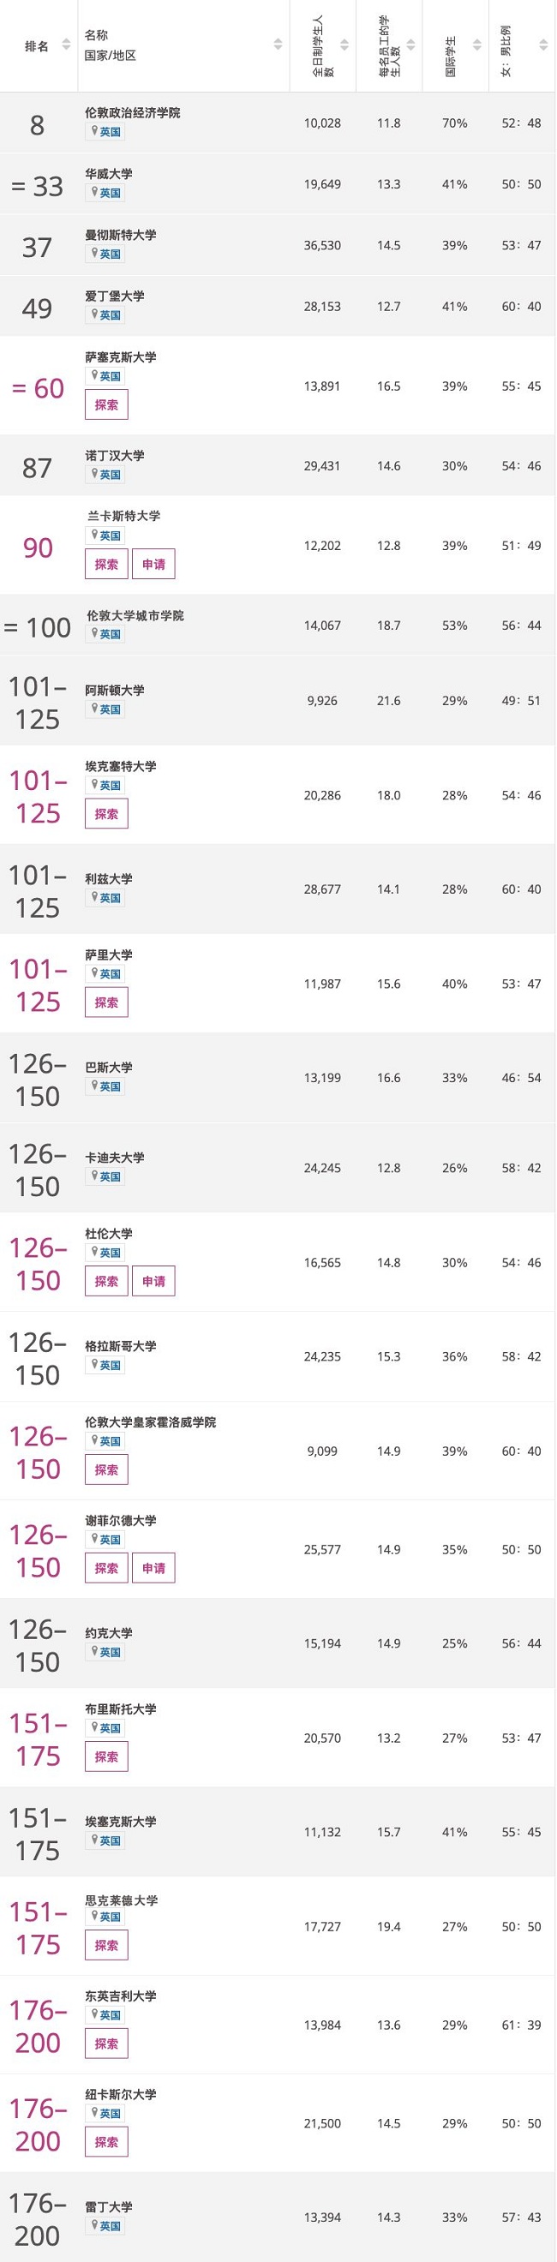Open 伦敦大学城市学院 university link
Image resolution: width=557 pixels, height=2262 pixels.
tap(135, 616)
